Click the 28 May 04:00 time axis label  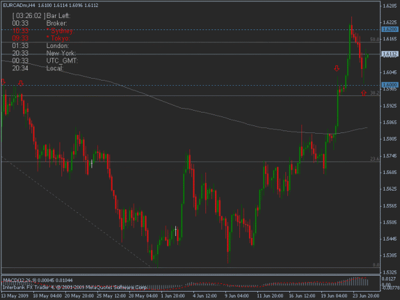[x=143, y=296]
